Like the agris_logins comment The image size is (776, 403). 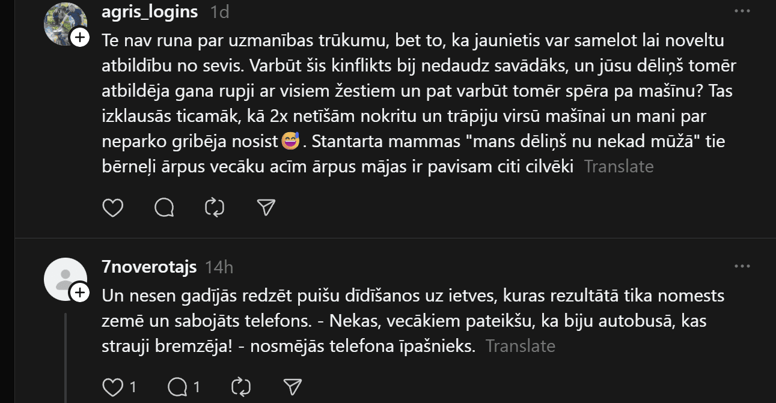pos(113,207)
